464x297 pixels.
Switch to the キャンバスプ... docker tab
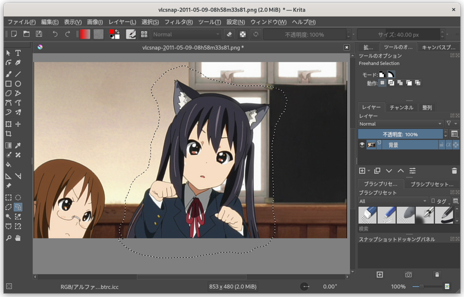click(x=439, y=47)
